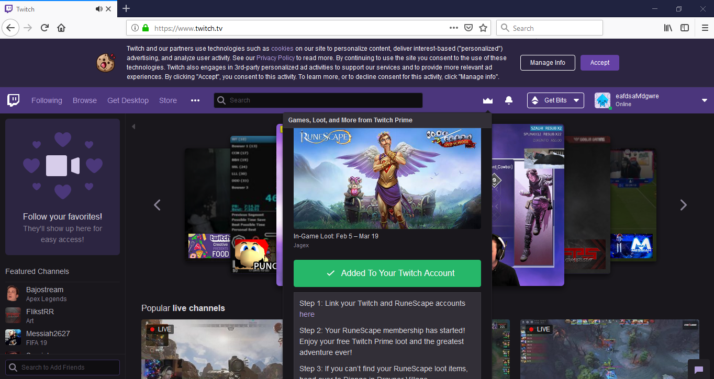Image resolution: width=714 pixels, height=379 pixels.
Task: Save page to Pocket
Action: pos(469,28)
